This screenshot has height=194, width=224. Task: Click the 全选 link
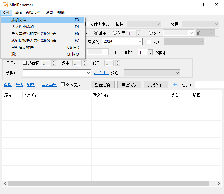point(8,85)
